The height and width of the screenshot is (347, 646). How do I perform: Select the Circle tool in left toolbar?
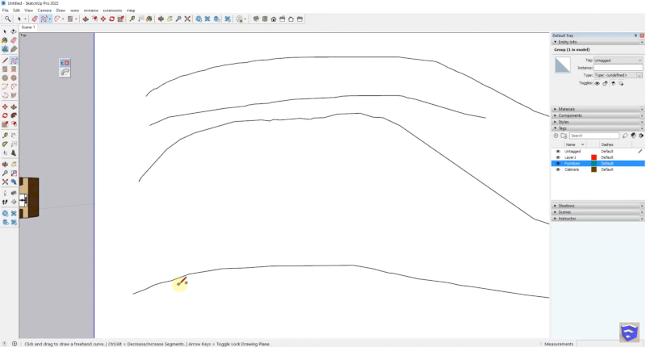coord(5,77)
